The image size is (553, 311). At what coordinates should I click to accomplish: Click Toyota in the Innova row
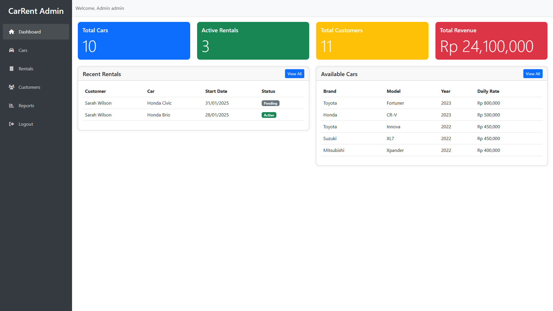pos(330,127)
